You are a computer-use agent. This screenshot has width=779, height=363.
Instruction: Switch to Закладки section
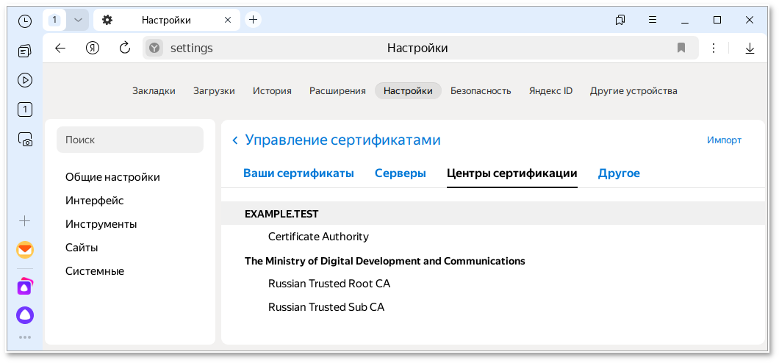tap(154, 91)
